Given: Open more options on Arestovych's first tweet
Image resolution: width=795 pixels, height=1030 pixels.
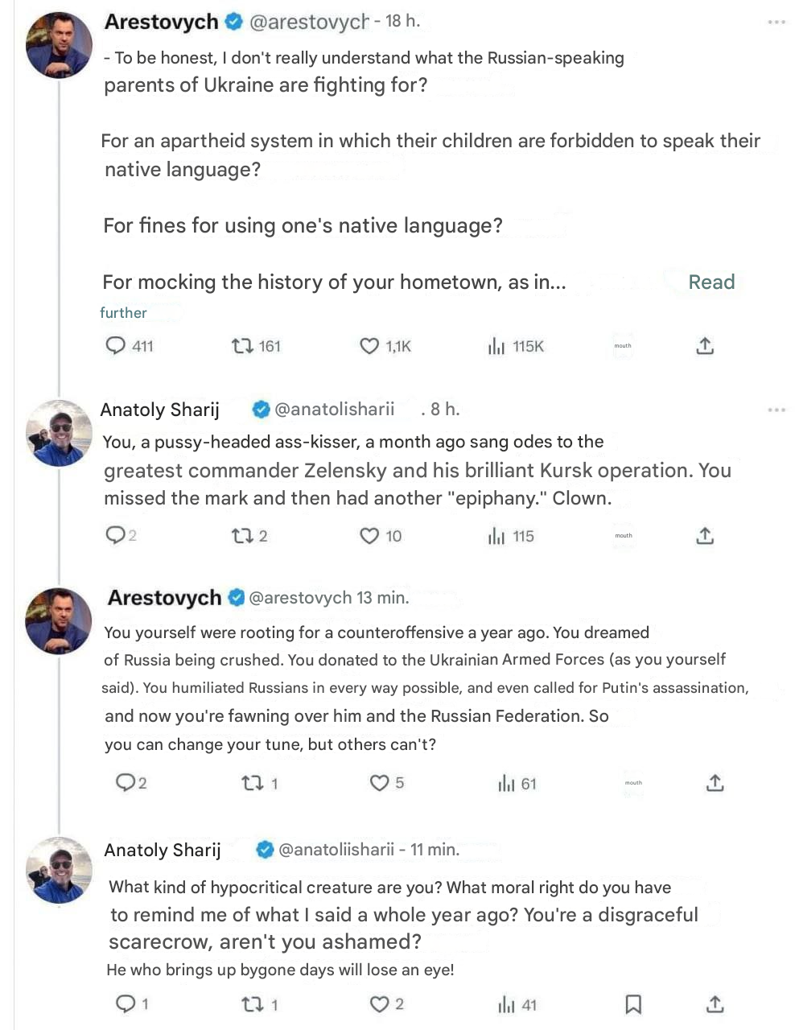Looking at the screenshot, I should [x=776, y=22].
